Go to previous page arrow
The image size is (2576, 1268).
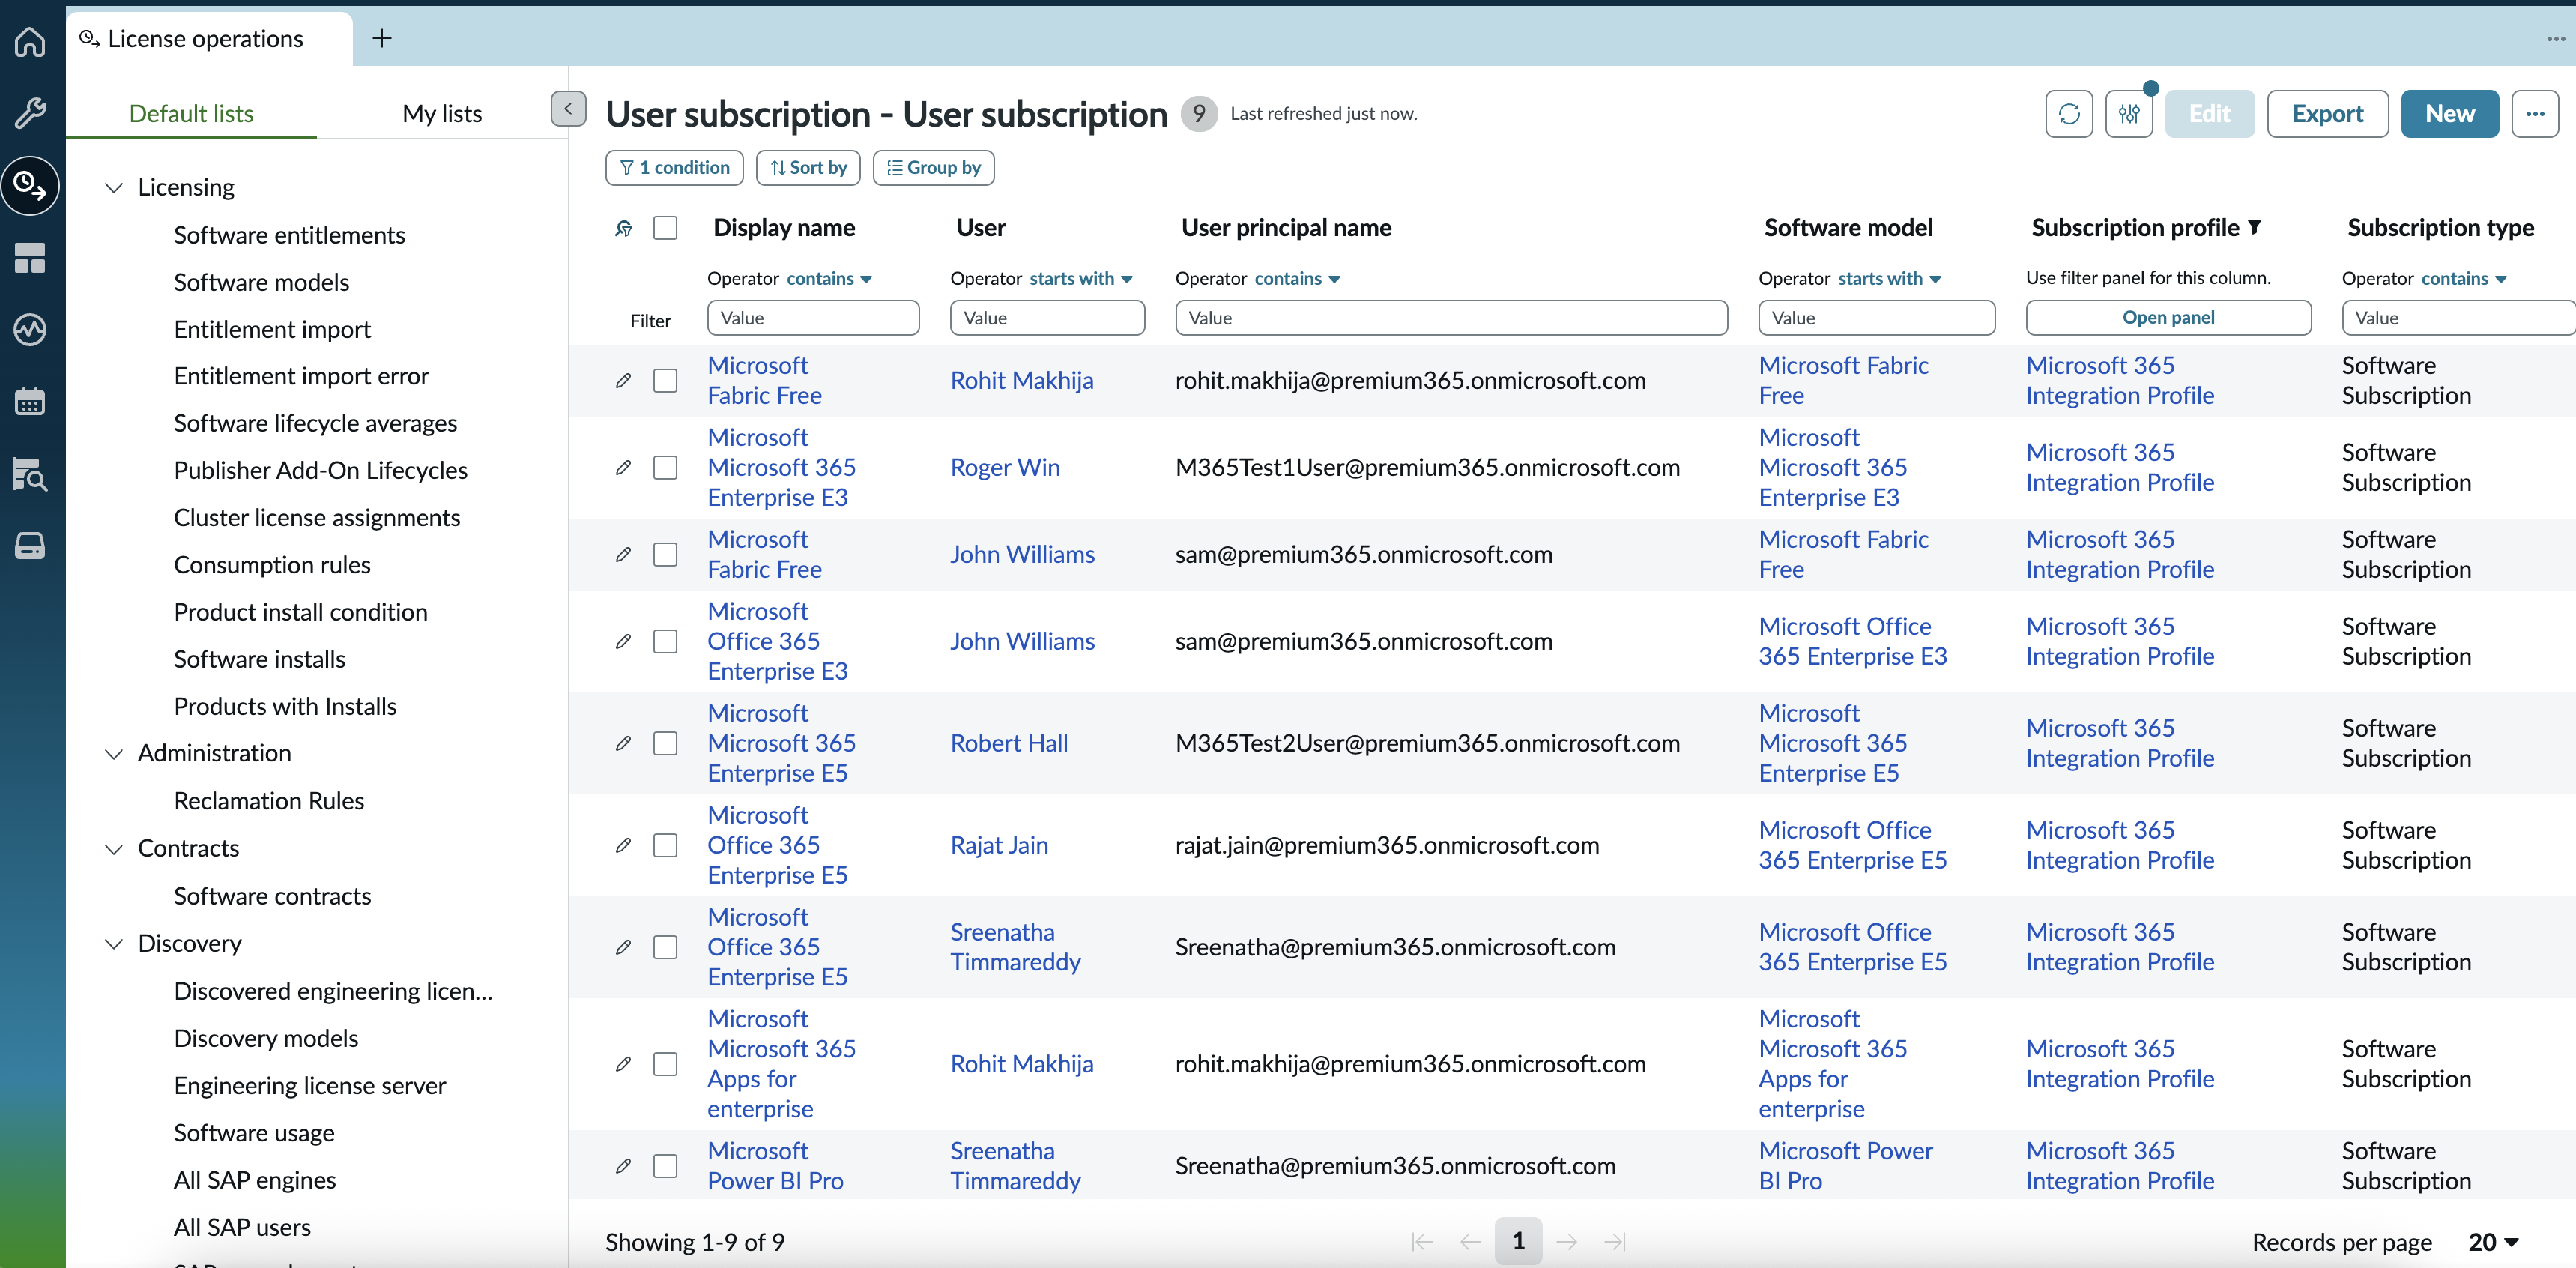pos(1470,1241)
